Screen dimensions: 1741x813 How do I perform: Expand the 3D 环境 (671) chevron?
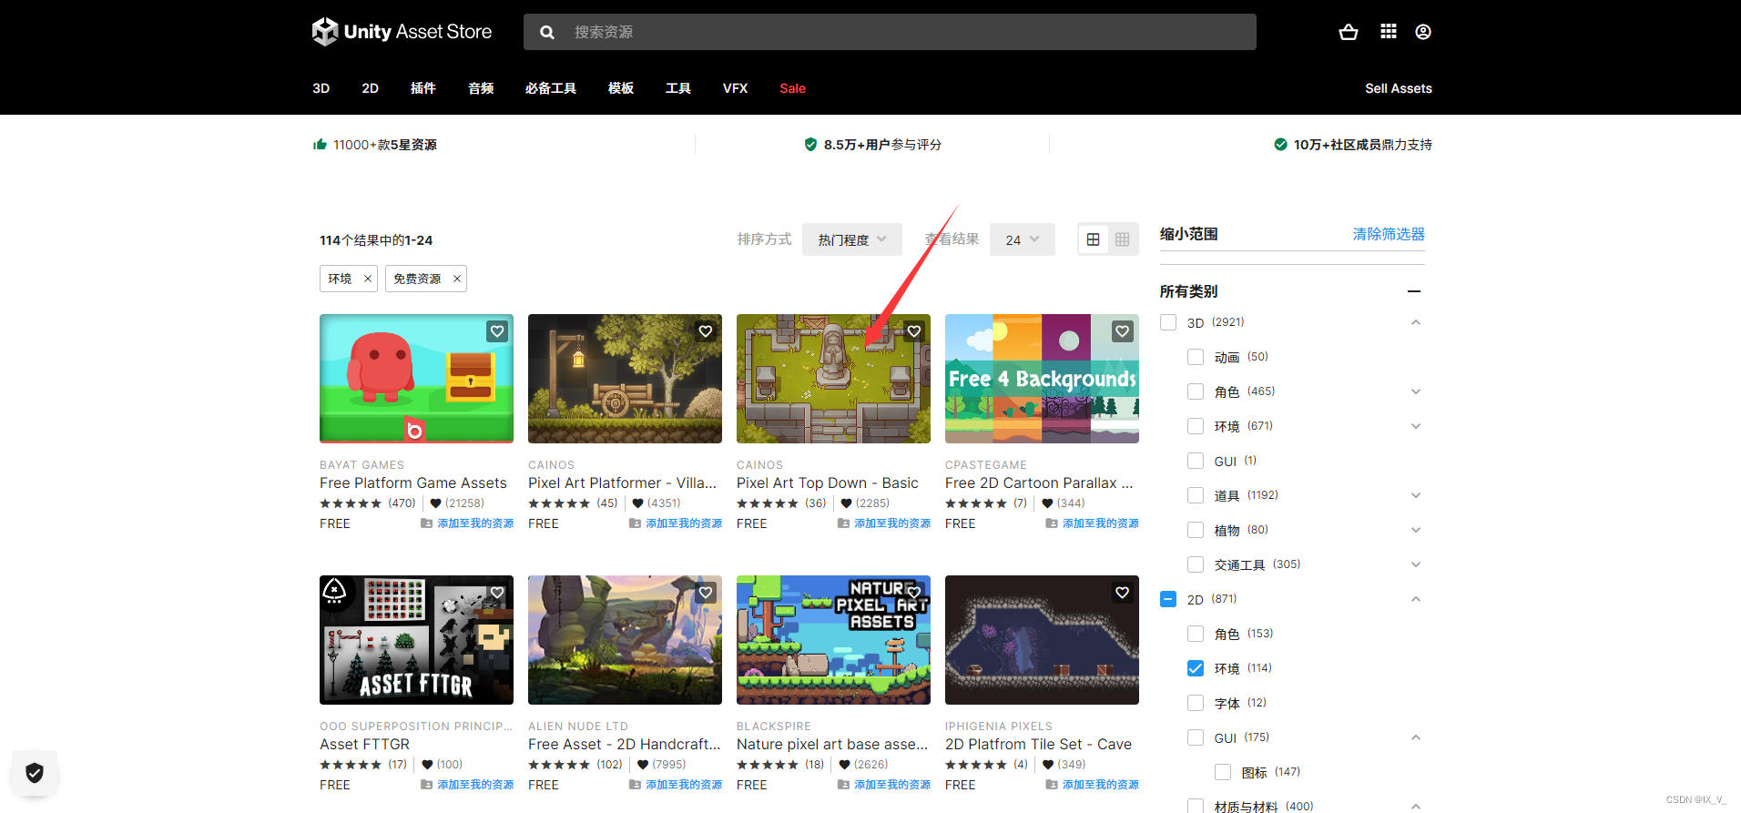1416,426
